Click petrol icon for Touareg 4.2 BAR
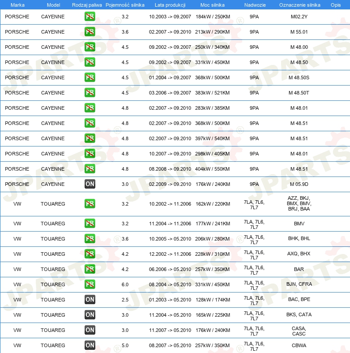 90,269
